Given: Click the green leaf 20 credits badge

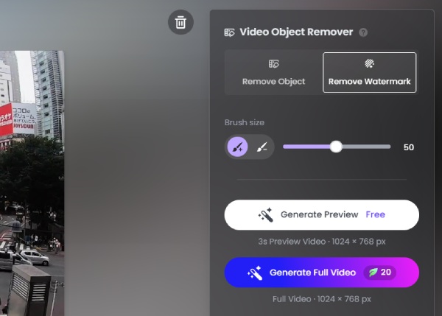Looking at the screenshot, I should [379, 273].
